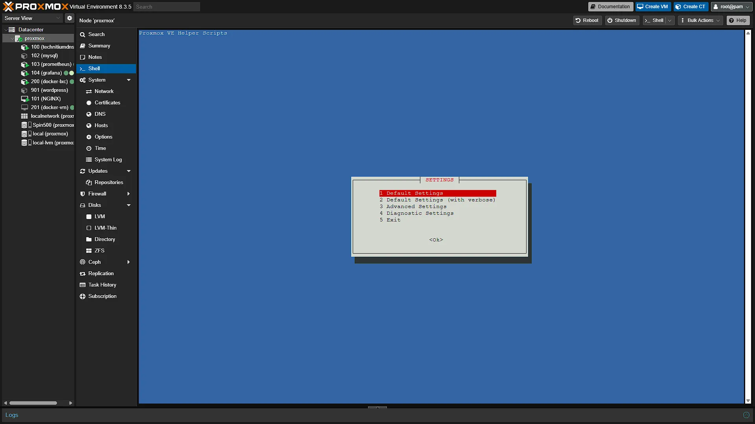The width and height of the screenshot is (755, 424).
Task: Open the Shell button dropdown arrow
Action: [670, 20]
